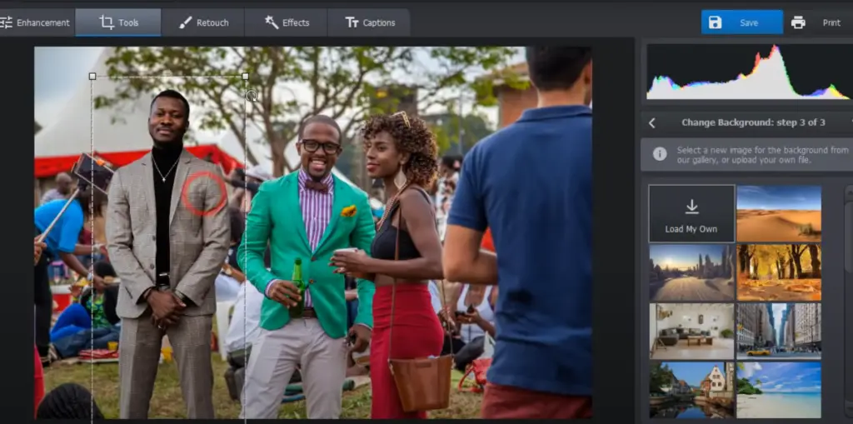Image resolution: width=853 pixels, height=424 pixels.
Task: Choose the living room interior background
Action: point(691,331)
